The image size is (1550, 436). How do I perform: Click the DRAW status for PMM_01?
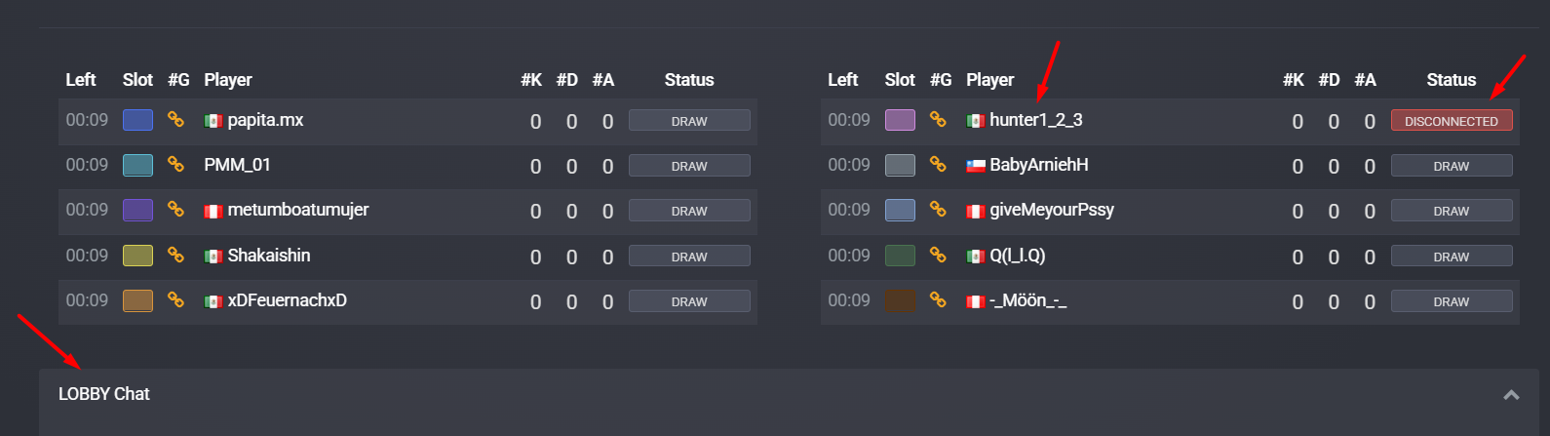coord(689,166)
